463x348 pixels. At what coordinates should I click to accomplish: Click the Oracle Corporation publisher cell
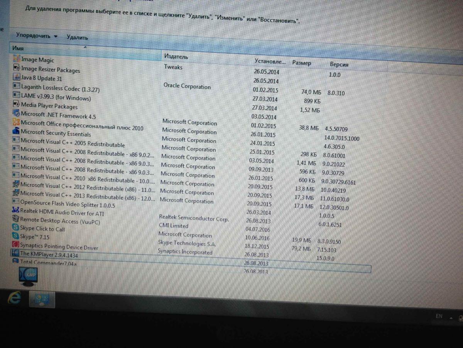187,86
